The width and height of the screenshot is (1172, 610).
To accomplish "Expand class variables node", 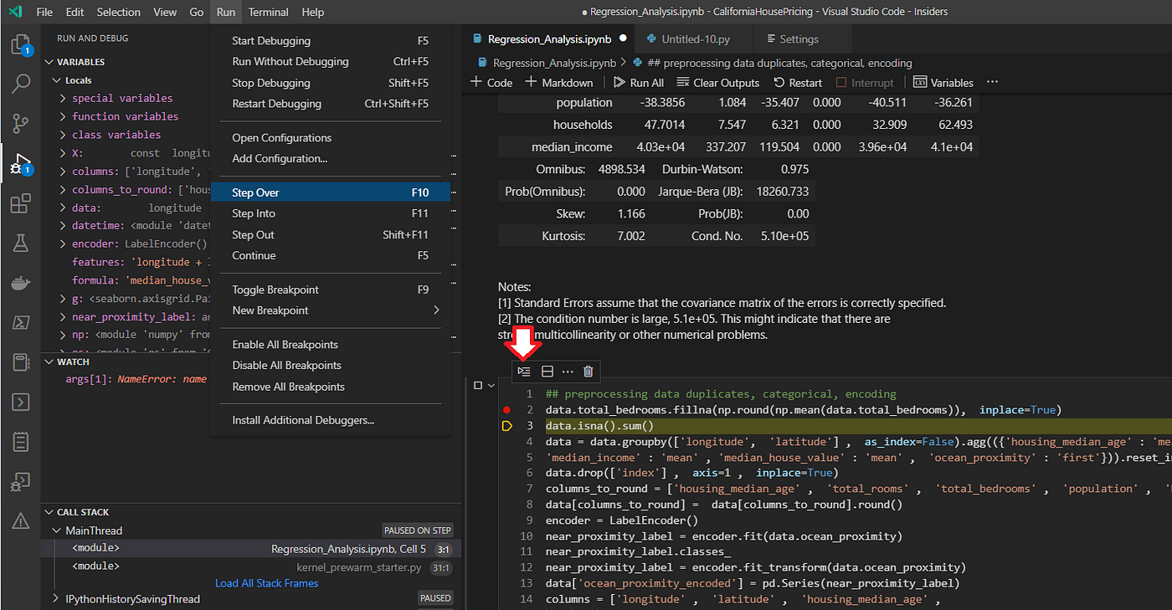I will tap(63, 135).
